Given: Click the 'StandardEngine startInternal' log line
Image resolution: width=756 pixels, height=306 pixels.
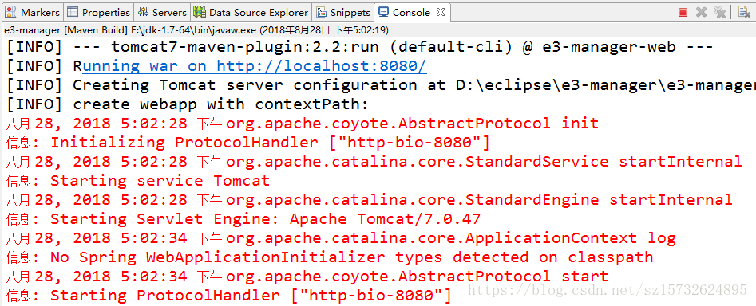Looking at the screenshot, I should click(369, 200).
